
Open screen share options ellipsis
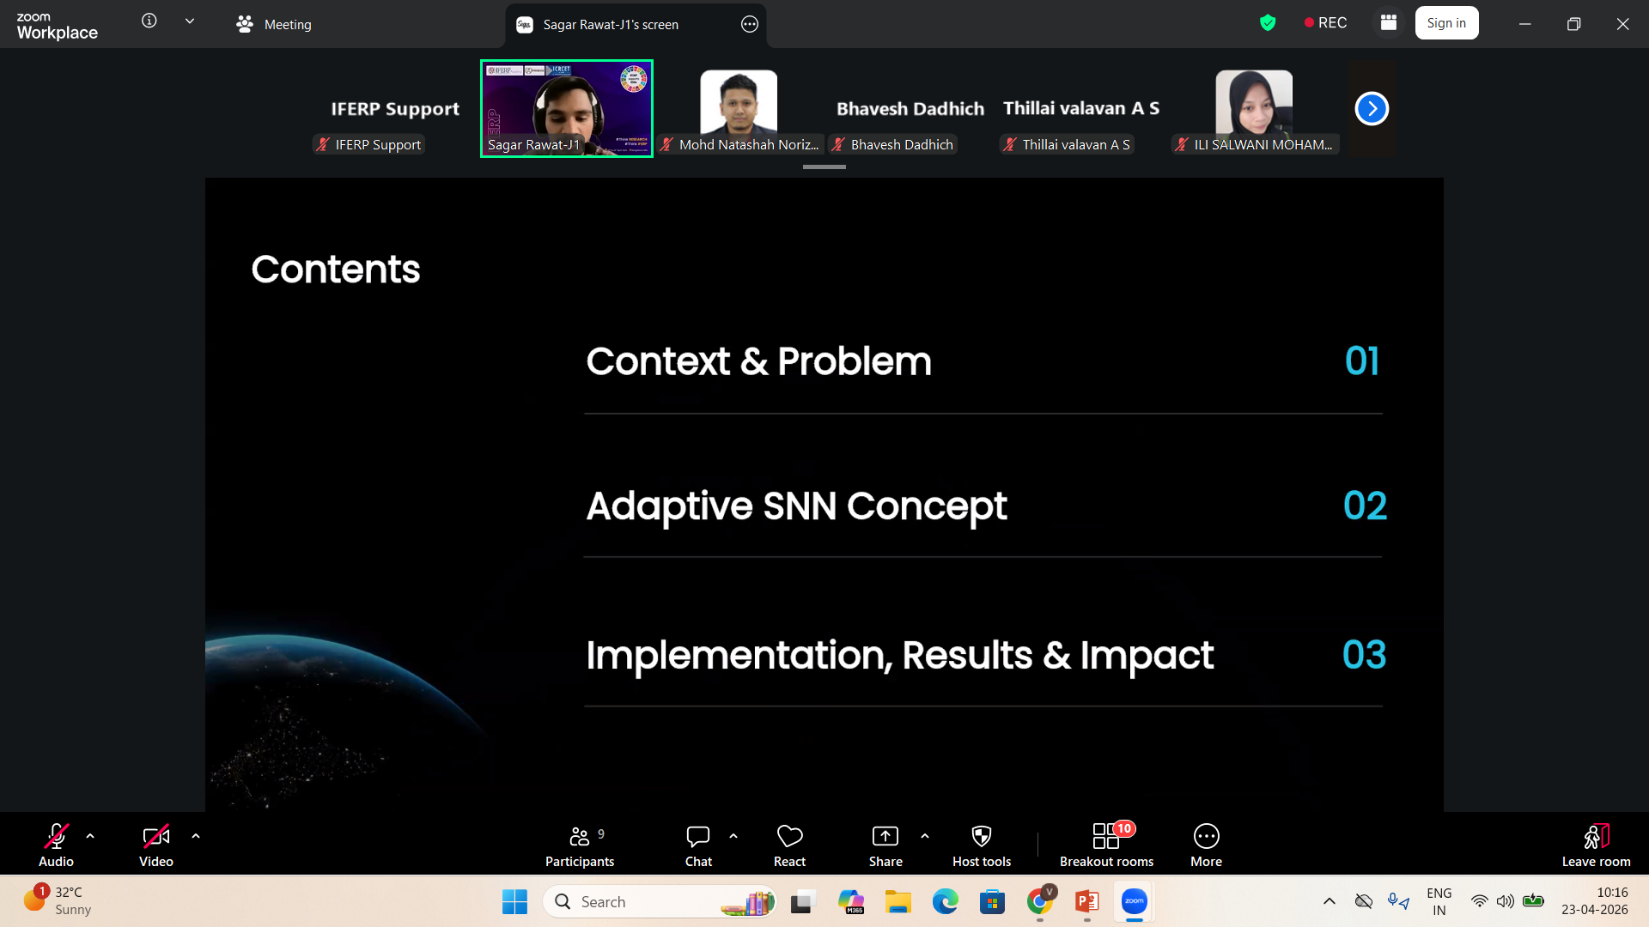click(750, 24)
